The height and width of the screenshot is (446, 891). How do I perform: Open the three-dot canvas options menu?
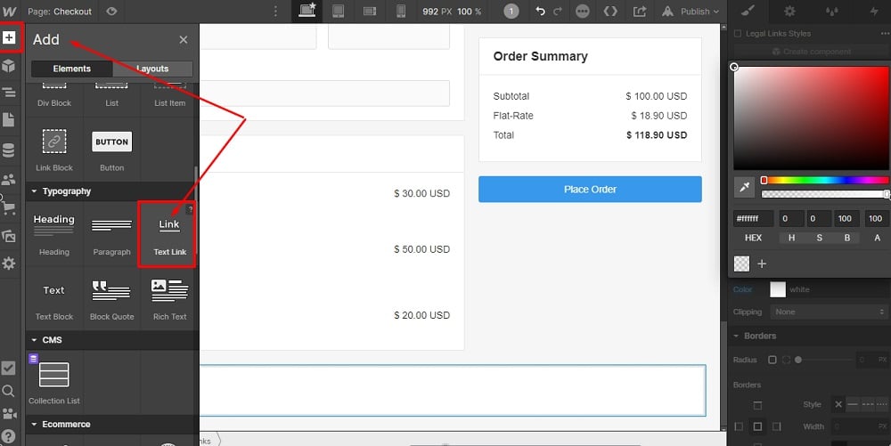point(275,12)
